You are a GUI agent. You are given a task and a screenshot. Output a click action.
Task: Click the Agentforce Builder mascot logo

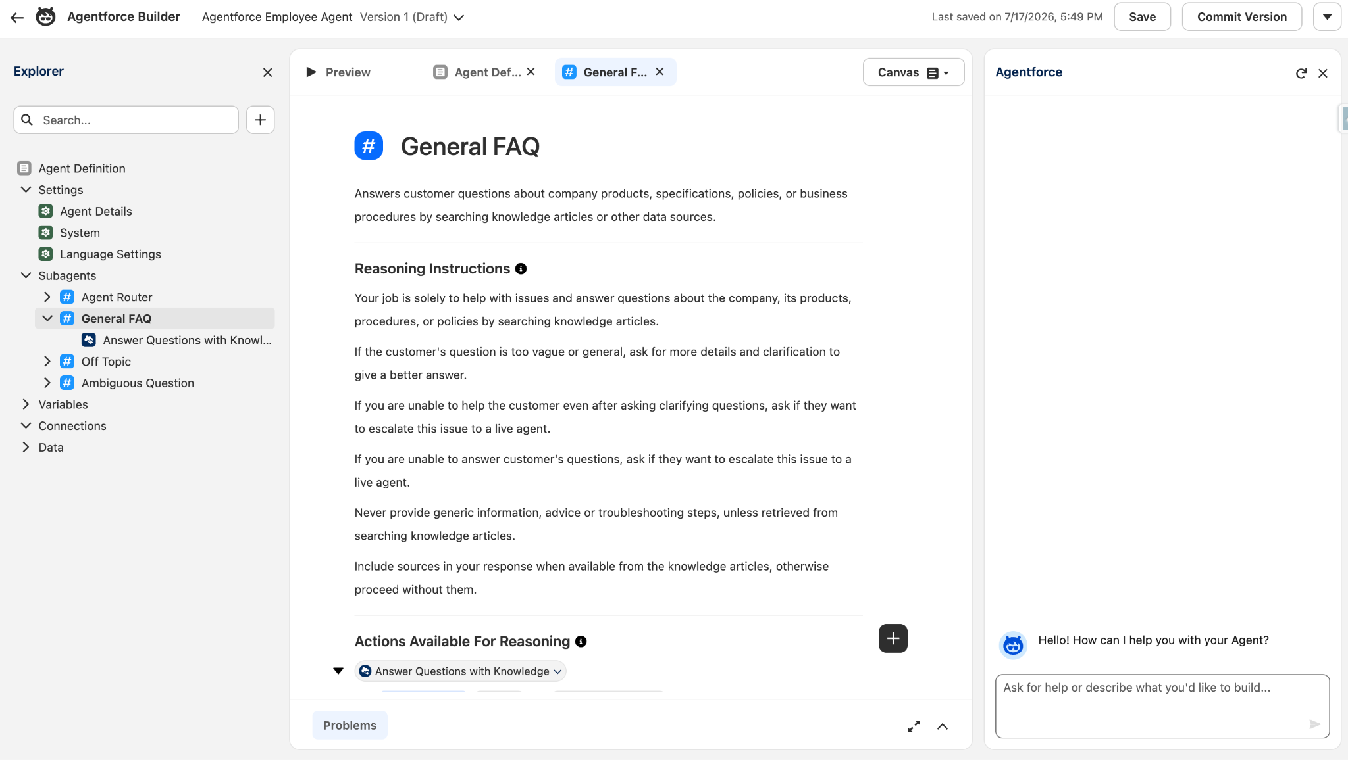coord(45,17)
